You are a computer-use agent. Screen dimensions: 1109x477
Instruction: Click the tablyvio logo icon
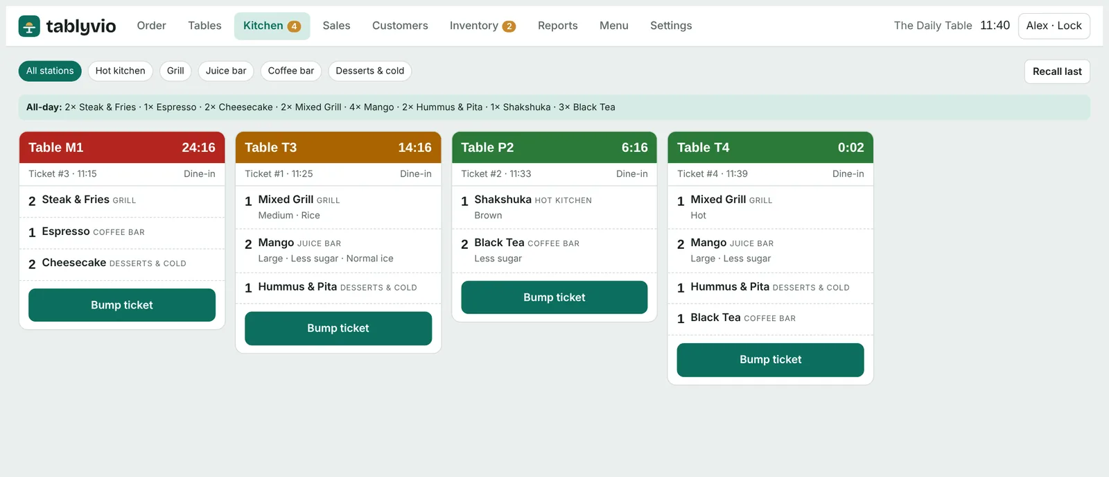pos(29,26)
